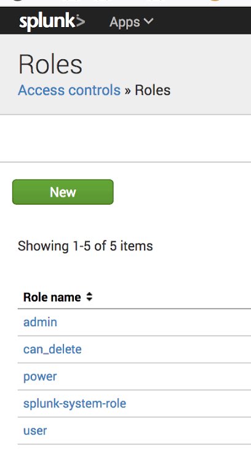
Task: Click the Roles breadcrumb text
Action: tap(153, 90)
